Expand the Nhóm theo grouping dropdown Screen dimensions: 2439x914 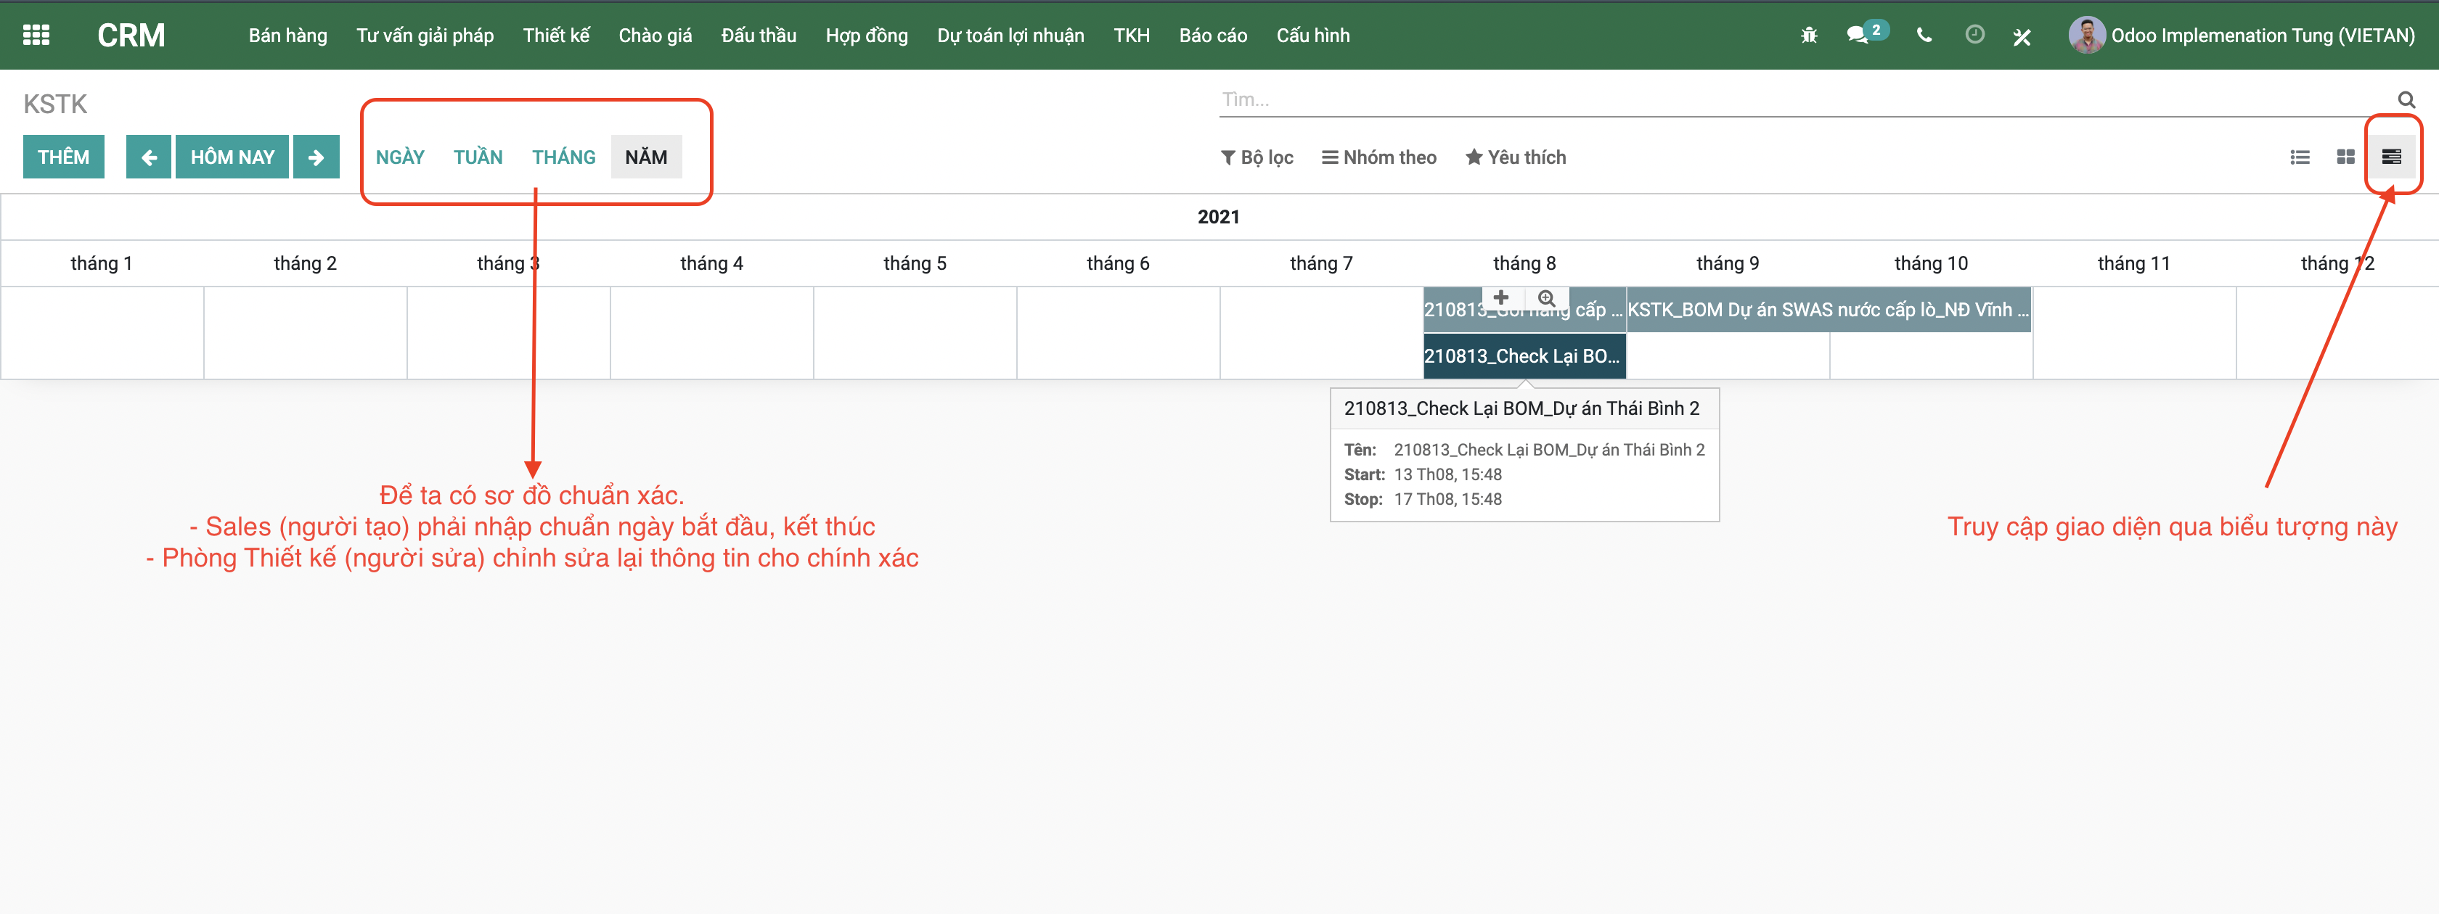point(1378,157)
